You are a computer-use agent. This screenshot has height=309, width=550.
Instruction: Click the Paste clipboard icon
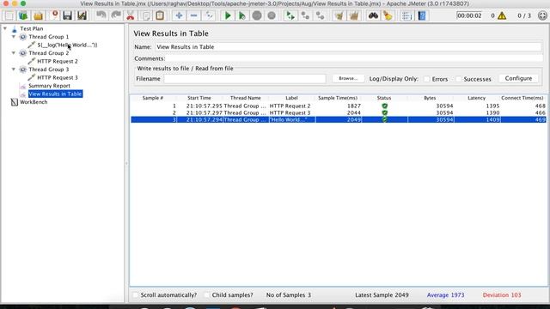tap(160, 15)
